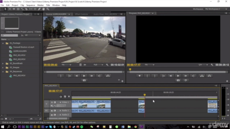
Task: Open Source monitor settings wrench
Action: (x=107, y=65)
